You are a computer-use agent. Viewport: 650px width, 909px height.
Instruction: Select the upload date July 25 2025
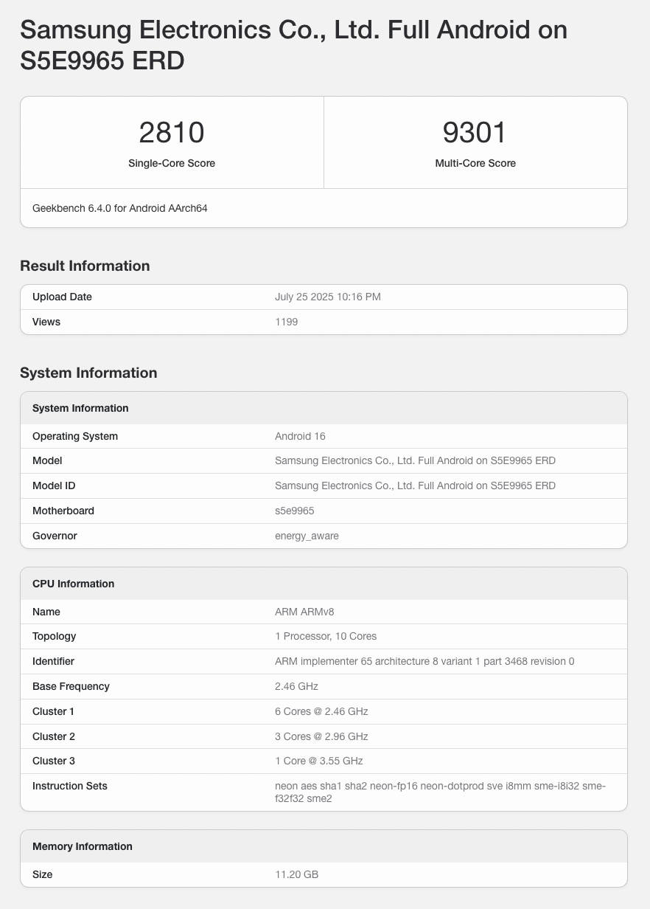point(327,297)
